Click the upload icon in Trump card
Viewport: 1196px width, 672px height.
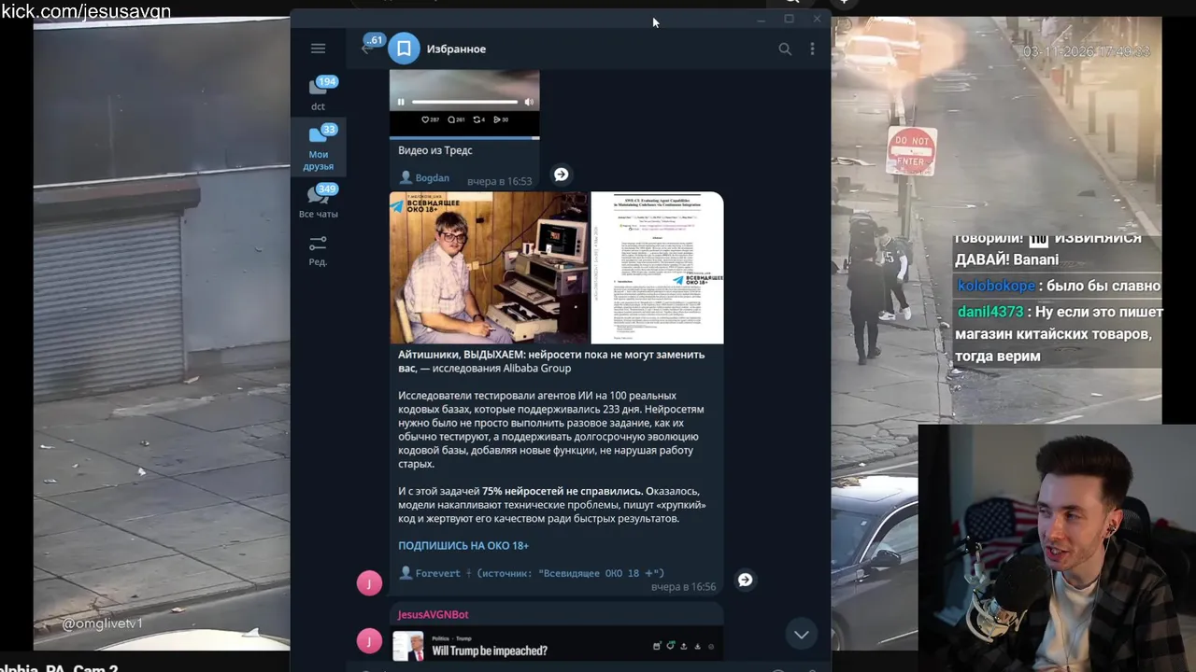pos(684,646)
